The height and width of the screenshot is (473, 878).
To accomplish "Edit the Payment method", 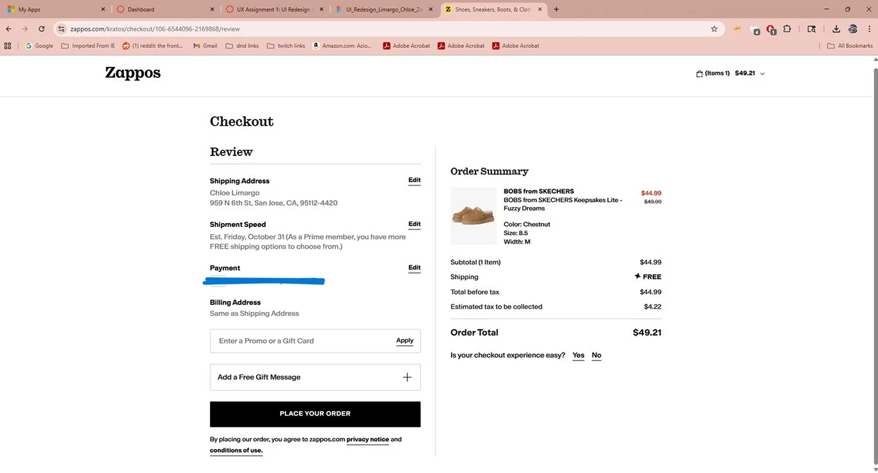I will pos(415,268).
